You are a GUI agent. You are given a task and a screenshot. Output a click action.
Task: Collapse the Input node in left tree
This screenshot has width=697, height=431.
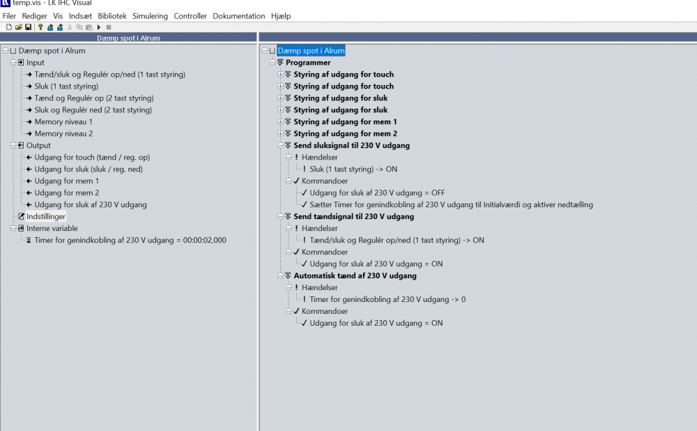click(x=13, y=63)
